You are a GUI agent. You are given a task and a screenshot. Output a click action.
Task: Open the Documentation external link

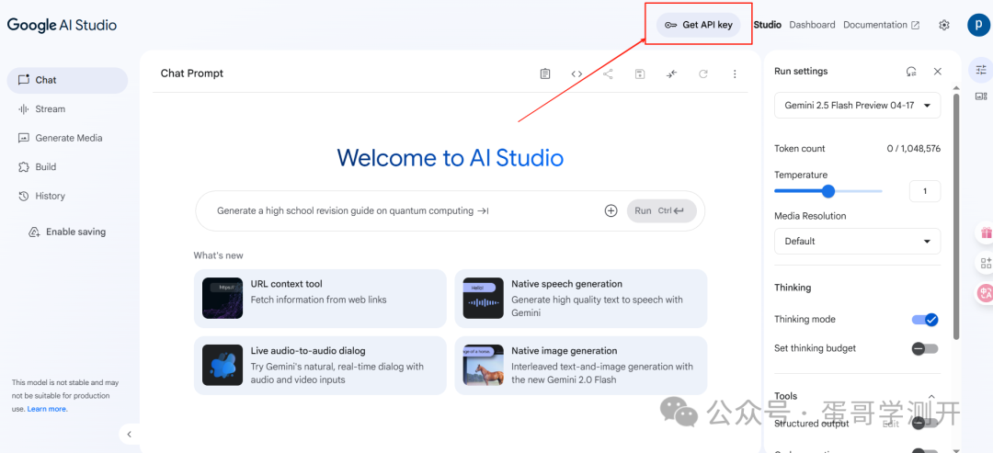[x=881, y=25]
